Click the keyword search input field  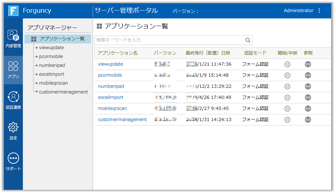click(169, 40)
